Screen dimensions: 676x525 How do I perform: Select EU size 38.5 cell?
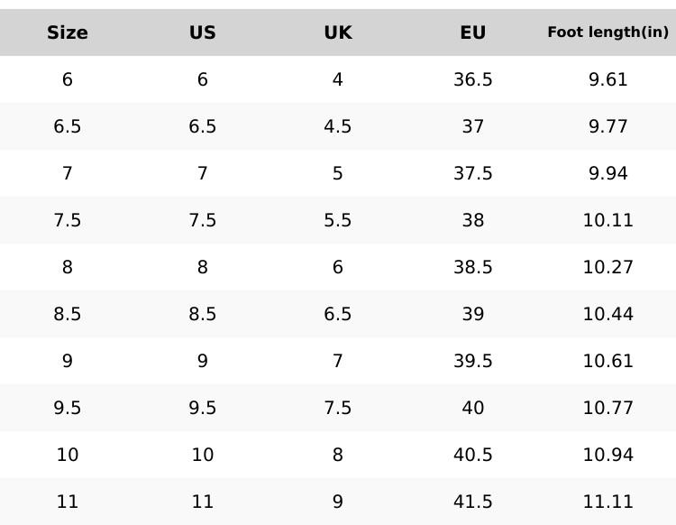[473, 267]
